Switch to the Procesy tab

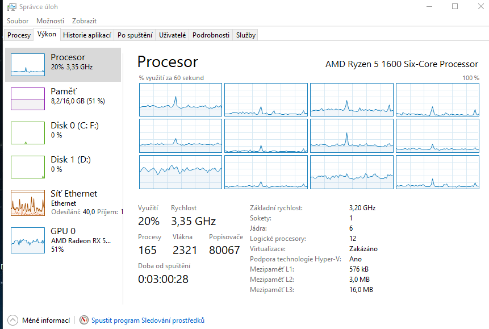(19, 35)
